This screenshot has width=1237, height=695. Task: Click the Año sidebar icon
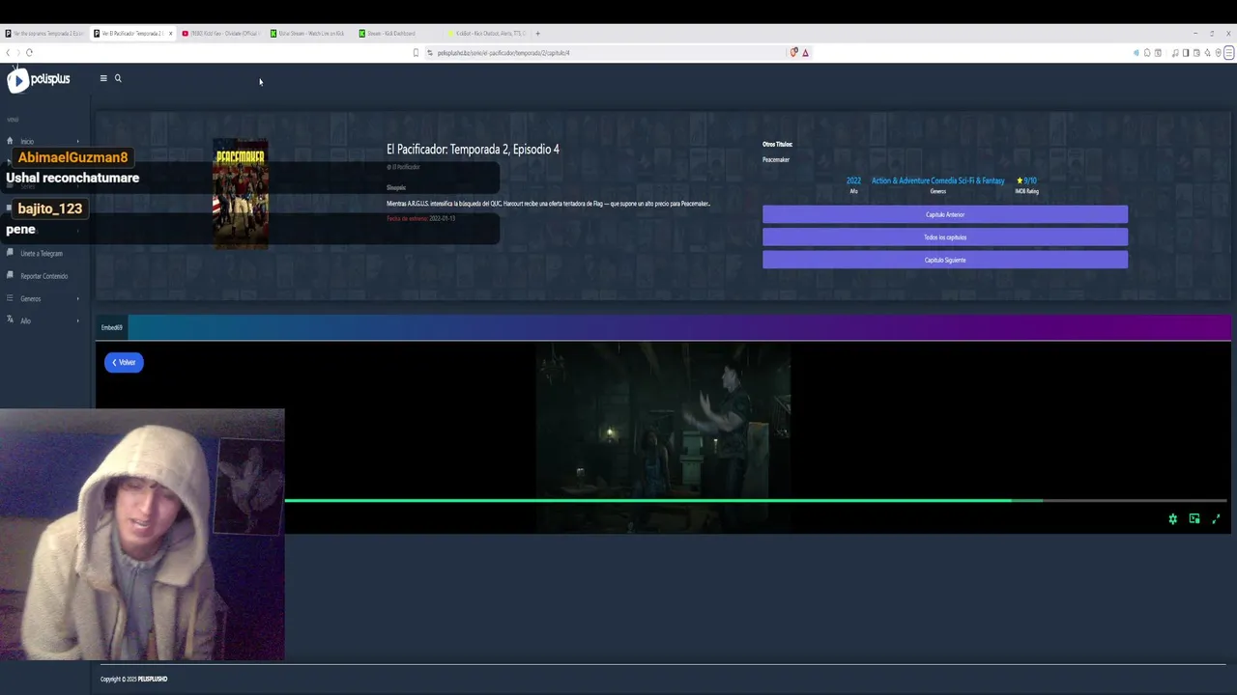click(x=10, y=320)
